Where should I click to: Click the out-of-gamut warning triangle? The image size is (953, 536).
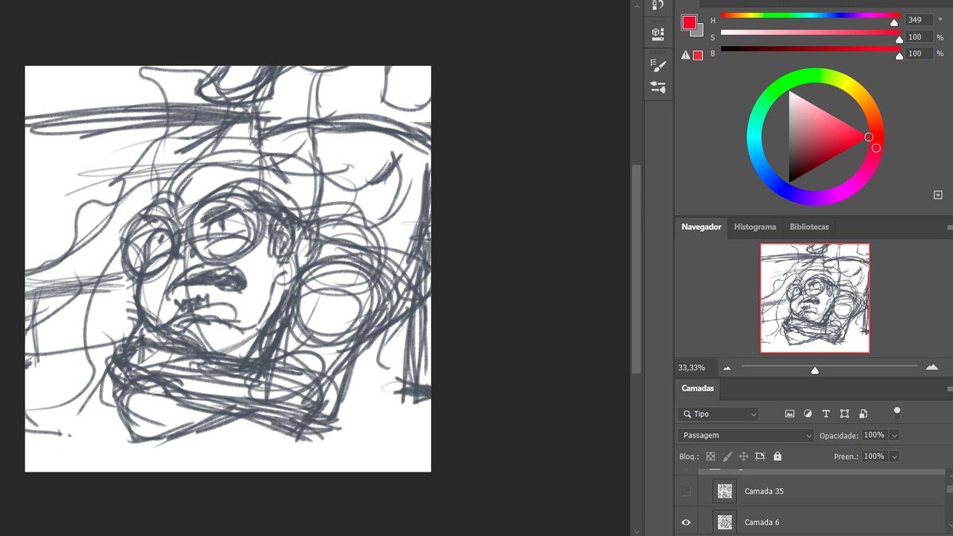686,55
